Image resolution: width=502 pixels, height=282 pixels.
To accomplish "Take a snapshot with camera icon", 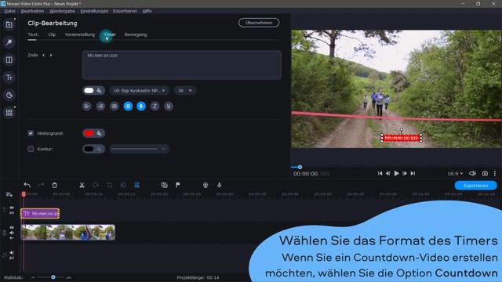I will (x=485, y=173).
